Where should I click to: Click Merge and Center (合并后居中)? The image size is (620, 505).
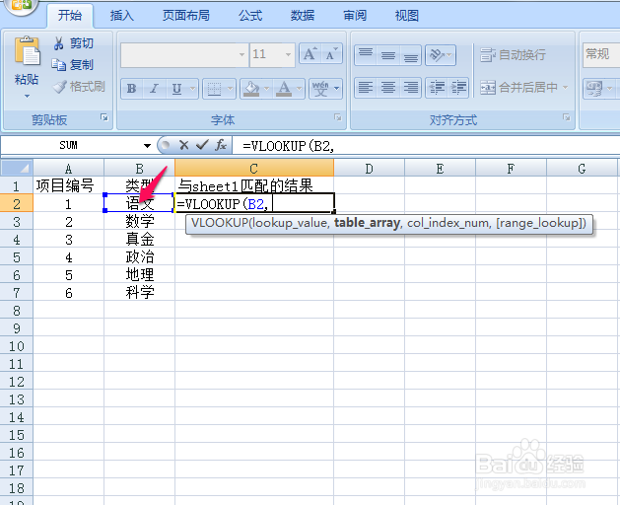point(518,87)
